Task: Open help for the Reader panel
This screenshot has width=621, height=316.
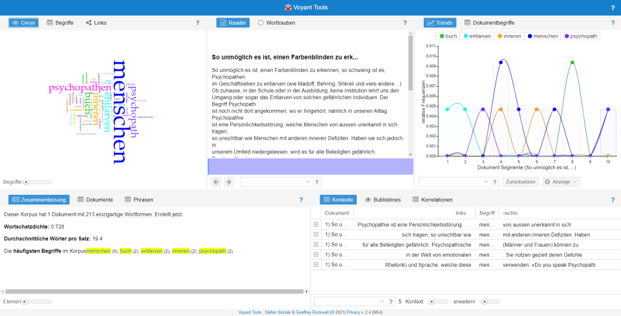Action: [x=405, y=23]
